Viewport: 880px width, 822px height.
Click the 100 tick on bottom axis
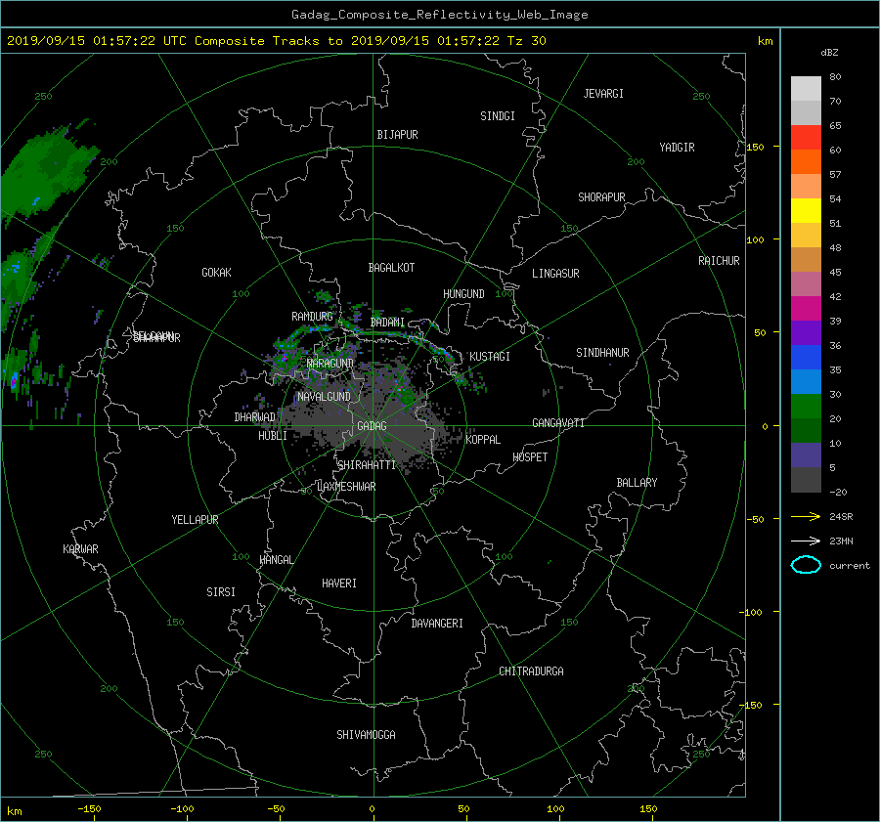click(x=555, y=809)
